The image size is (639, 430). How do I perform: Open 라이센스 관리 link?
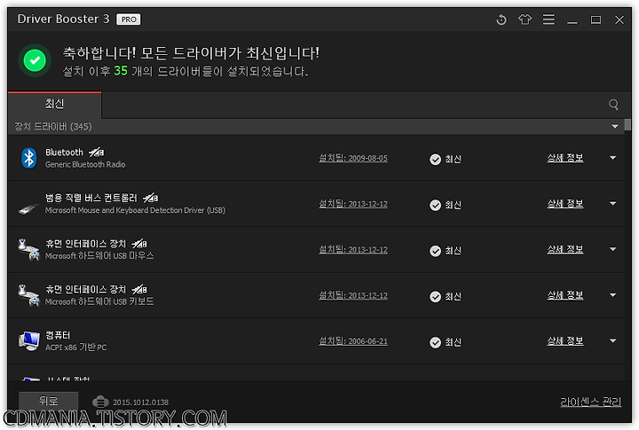tap(590, 402)
